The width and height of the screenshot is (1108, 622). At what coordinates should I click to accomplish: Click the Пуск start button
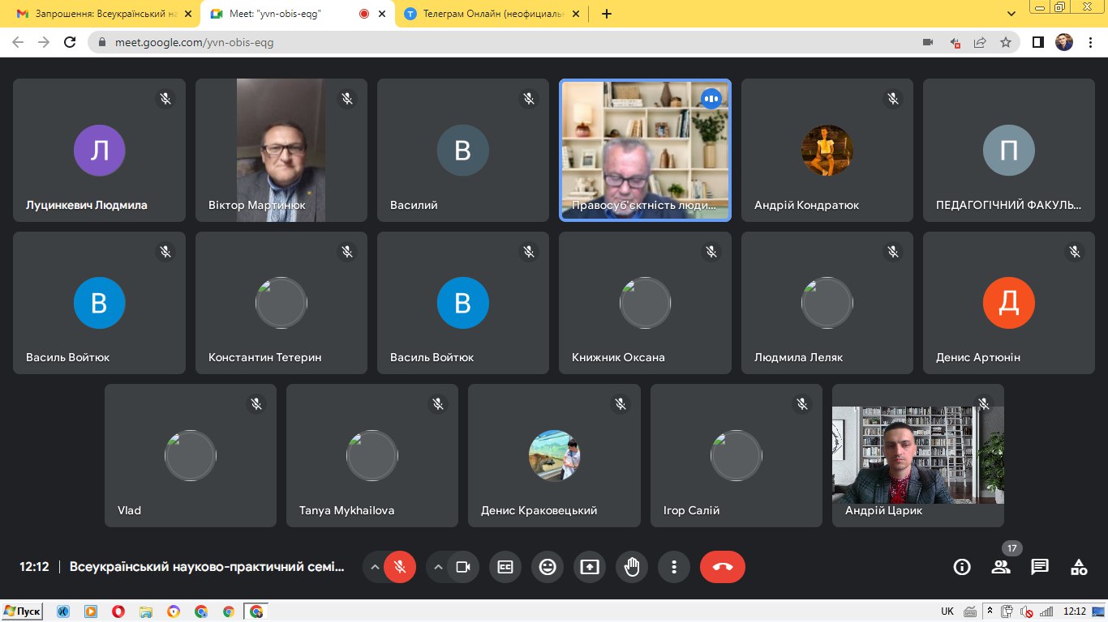pos(22,611)
